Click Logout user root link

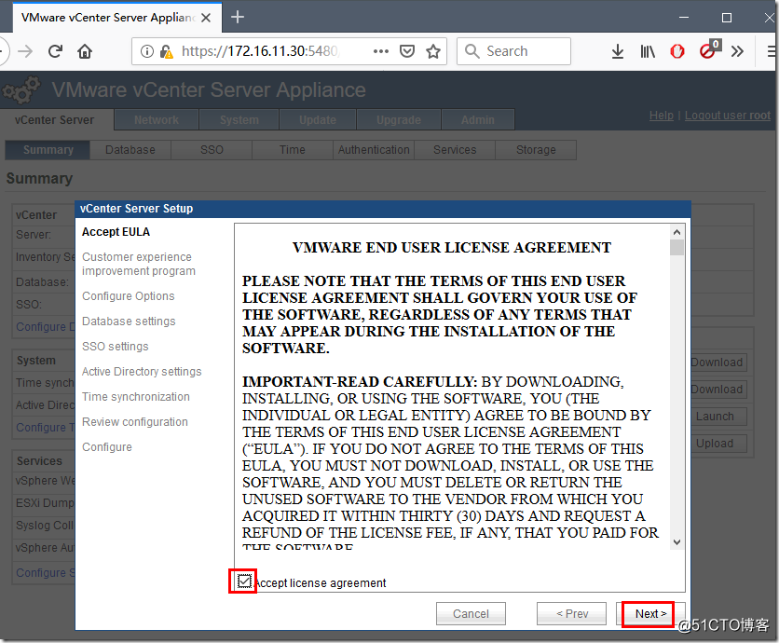click(728, 116)
